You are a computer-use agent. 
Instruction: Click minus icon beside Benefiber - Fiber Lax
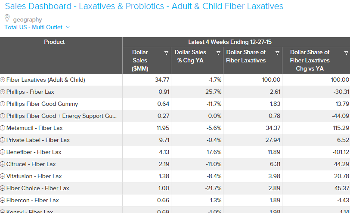3,152
